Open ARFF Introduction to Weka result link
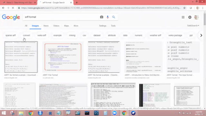Screen dimensions: 206x116 coord(143,75)
